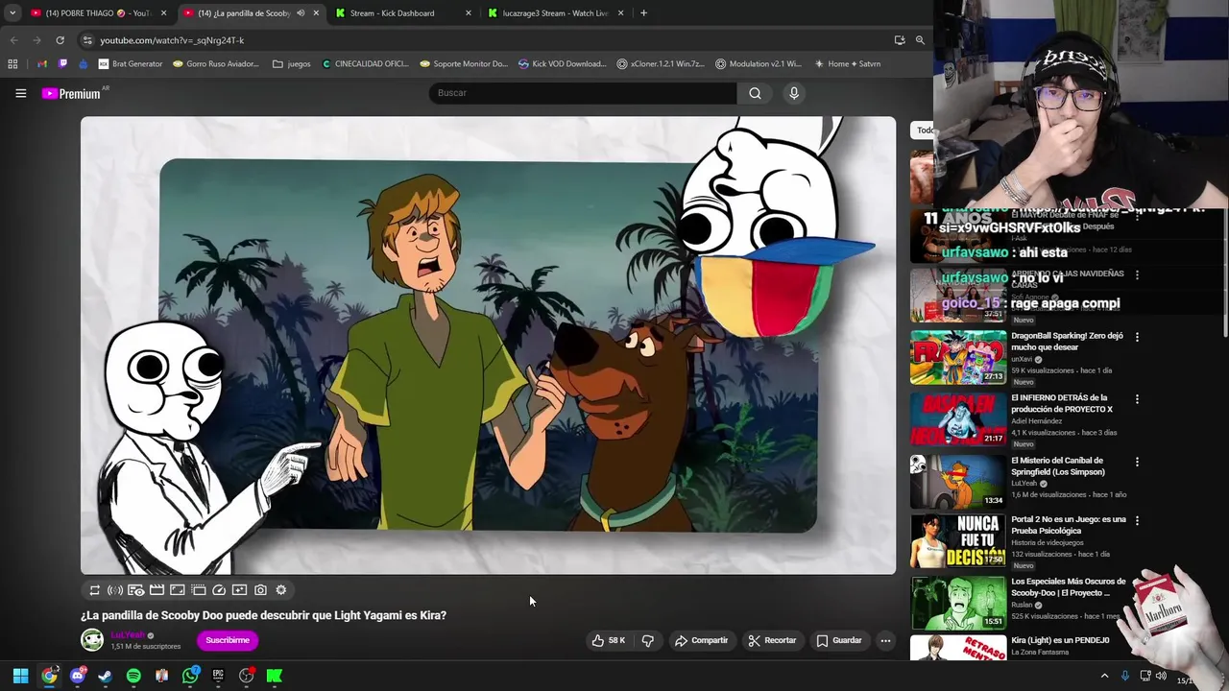This screenshot has height=691, width=1229.
Task: Open LuLYeah channel name link
Action: tap(128, 635)
